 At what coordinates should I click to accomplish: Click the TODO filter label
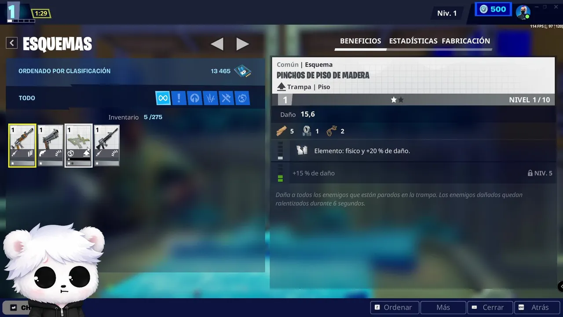(x=27, y=98)
